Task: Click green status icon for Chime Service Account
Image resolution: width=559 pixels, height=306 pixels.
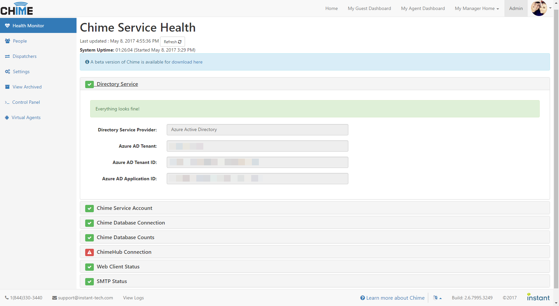Action: click(x=90, y=209)
